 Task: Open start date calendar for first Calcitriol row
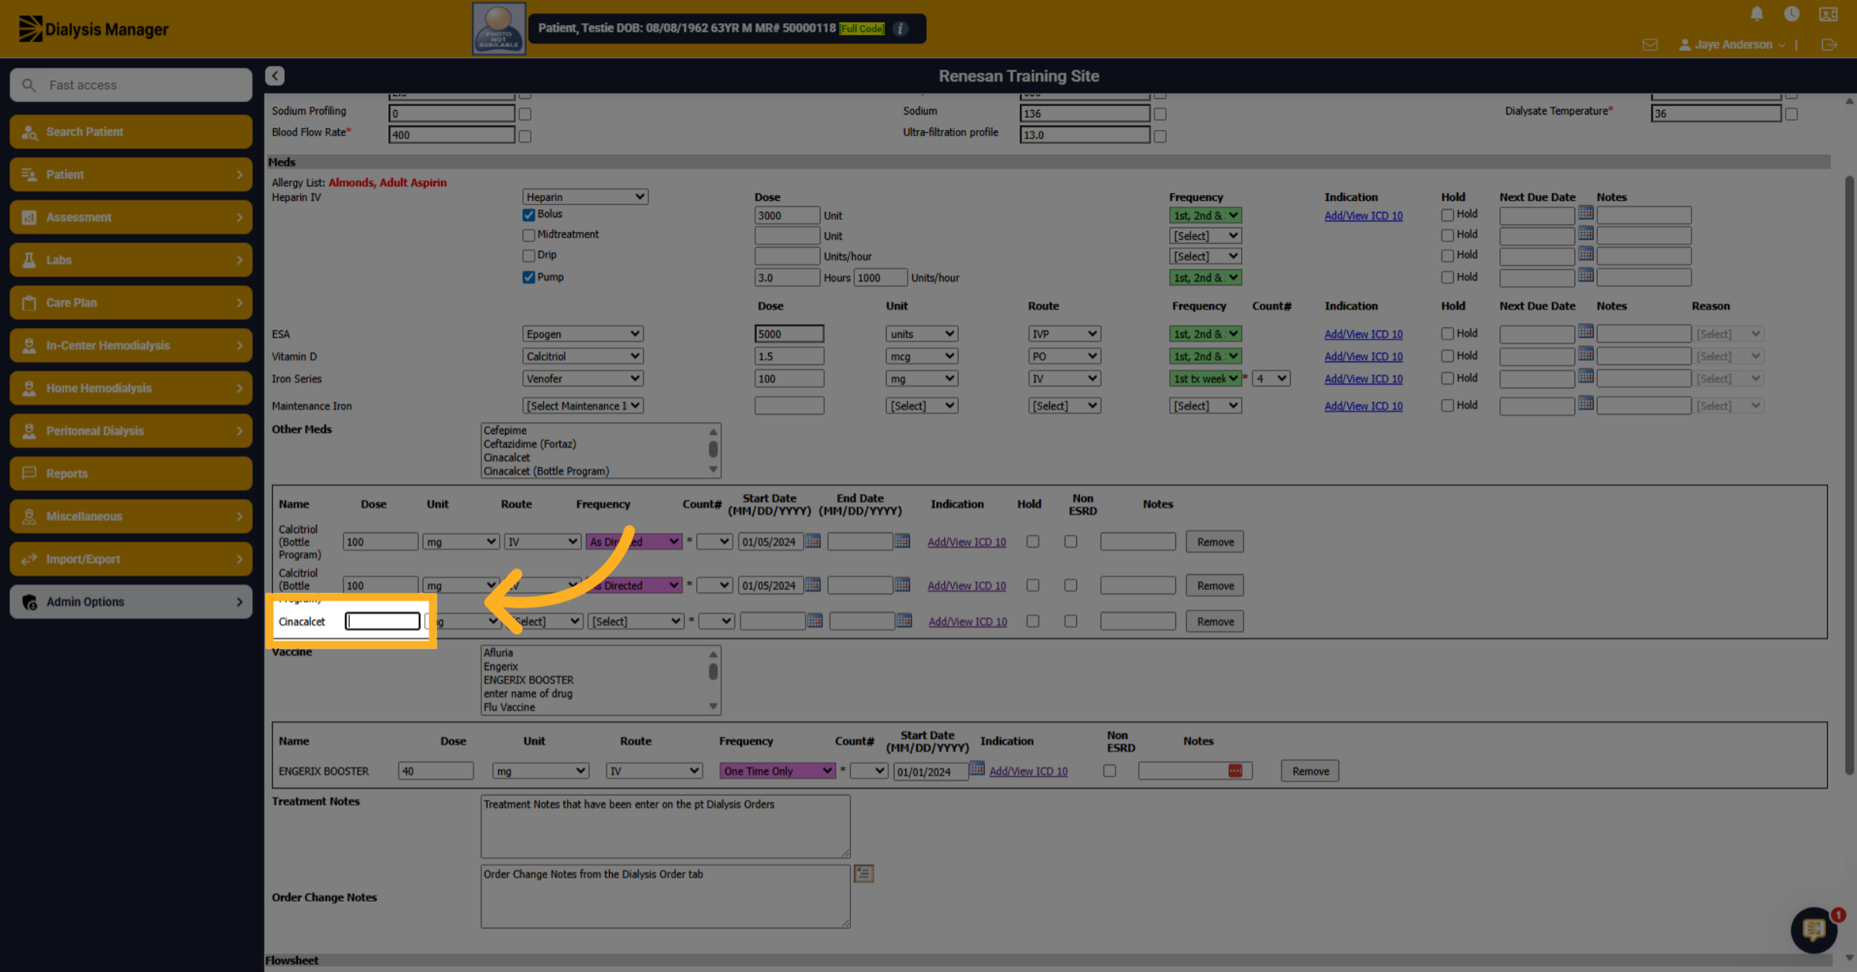tap(812, 541)
